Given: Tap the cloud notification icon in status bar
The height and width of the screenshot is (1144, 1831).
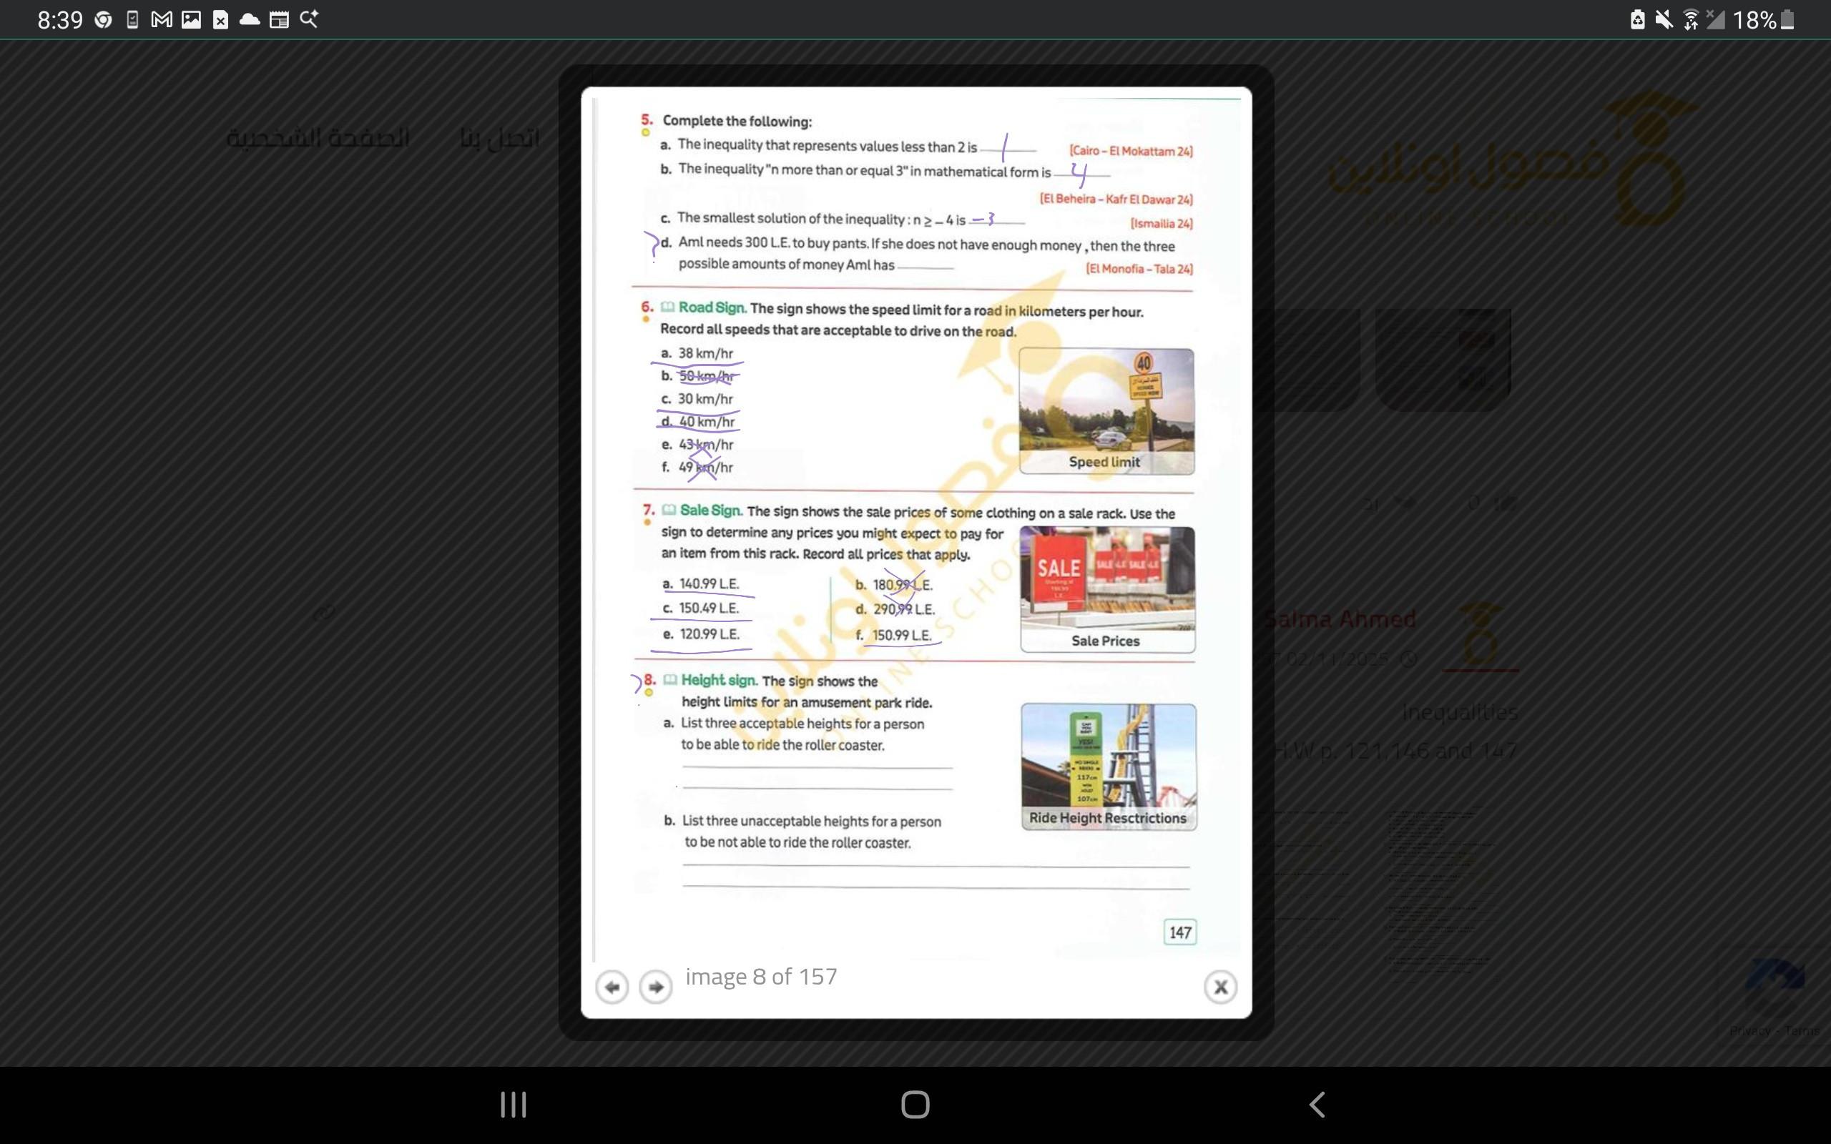Looking at the screenshot, I should (249, 20).
